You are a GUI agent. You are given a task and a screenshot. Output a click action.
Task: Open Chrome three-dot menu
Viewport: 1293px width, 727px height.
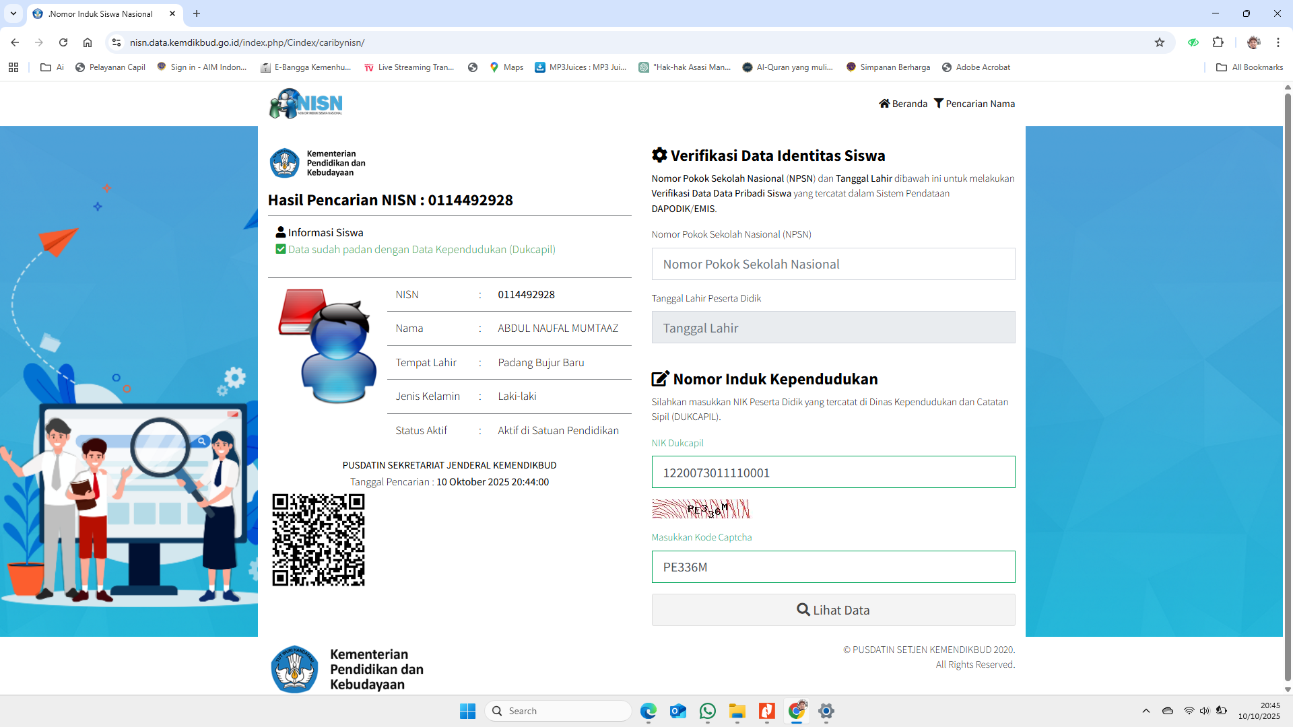(1278, 42)
